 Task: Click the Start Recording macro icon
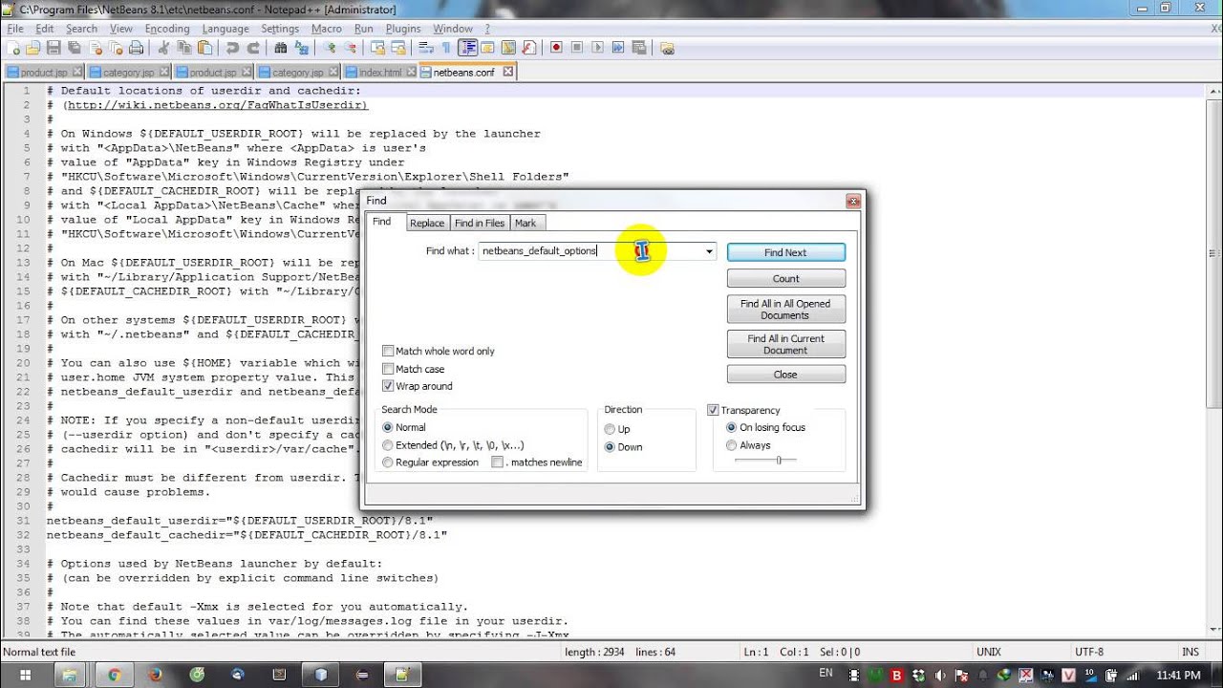coord(556,48)
